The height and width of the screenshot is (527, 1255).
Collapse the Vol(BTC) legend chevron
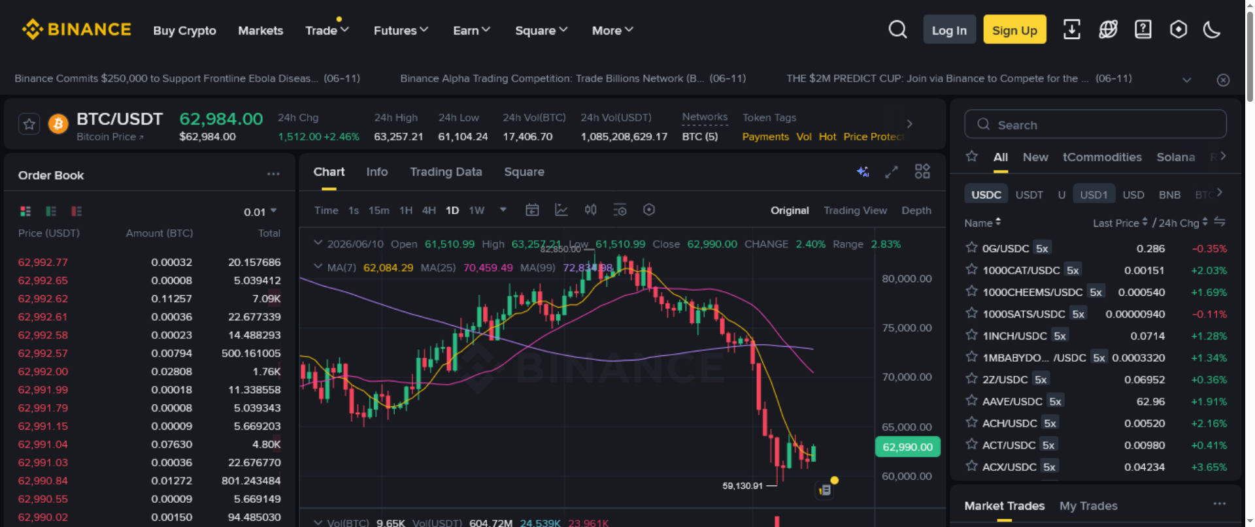318,522
